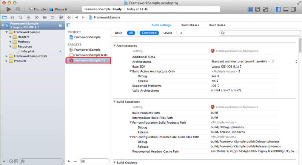Viewport: 302px width, 165px height.
Task: Show the Test navigator
Action: click(x=37, y=17)
